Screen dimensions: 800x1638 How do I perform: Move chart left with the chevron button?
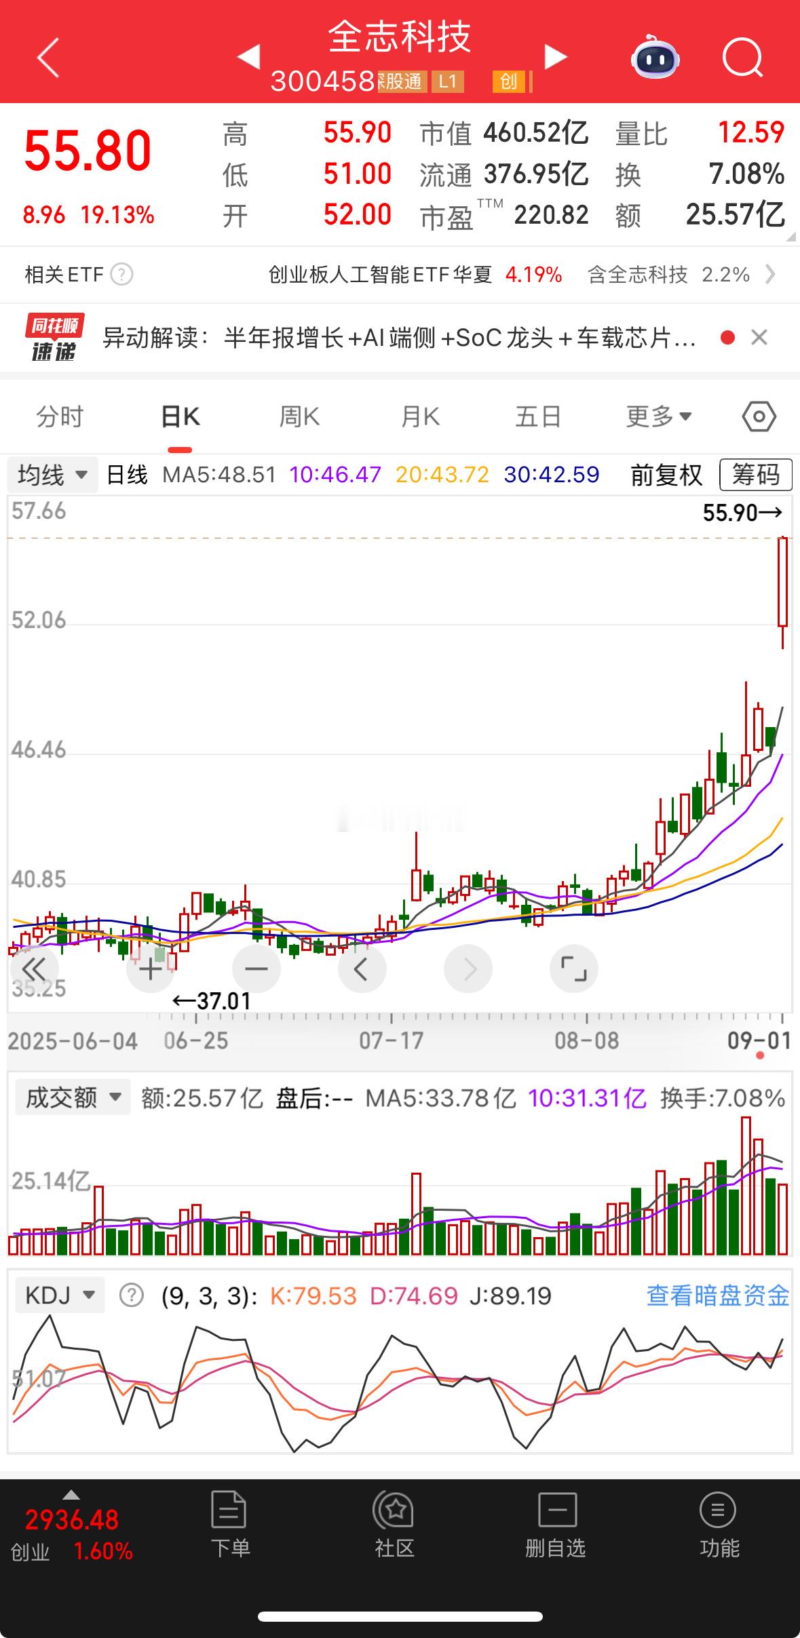pos(362,969)
